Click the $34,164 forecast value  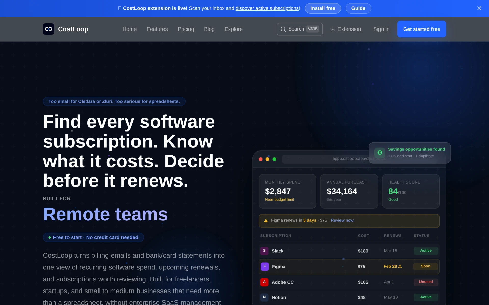click(342, 191)
